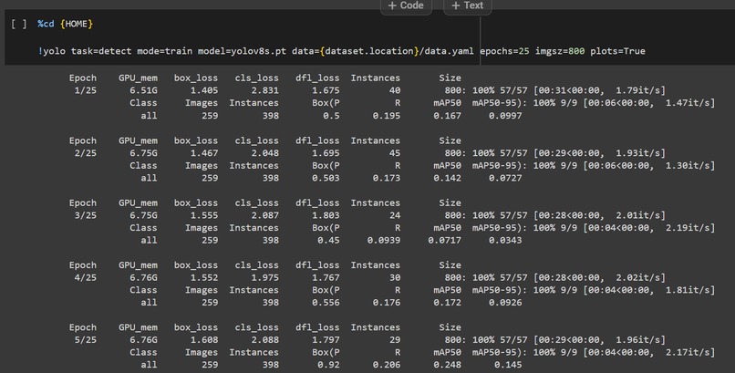This screenshot has width=735, height=373.
Task: Click recall value 0.173
Action: tap(387, 178)
